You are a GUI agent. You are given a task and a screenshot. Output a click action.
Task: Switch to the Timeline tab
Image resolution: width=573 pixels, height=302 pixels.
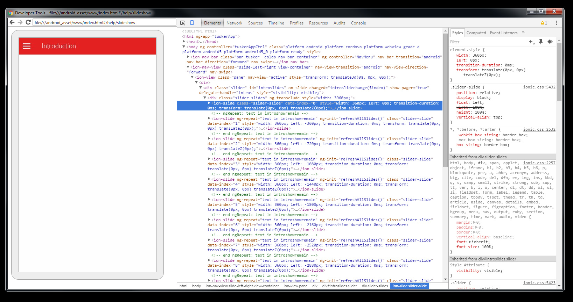coord(276,23)
